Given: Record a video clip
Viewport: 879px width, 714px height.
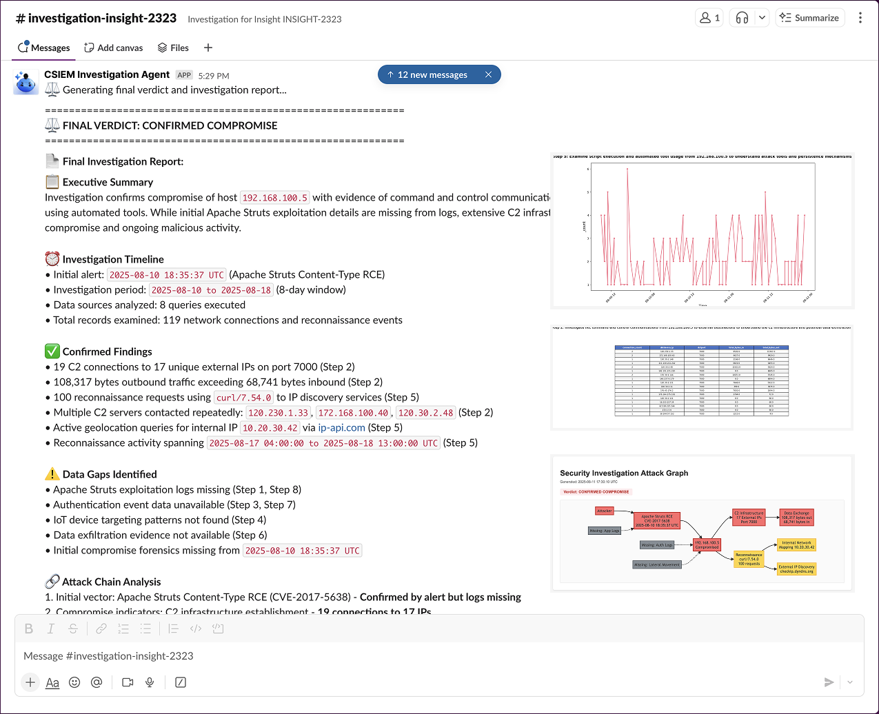Looking at the screenshot, I should pyautogui.click(x=128, y=682).
